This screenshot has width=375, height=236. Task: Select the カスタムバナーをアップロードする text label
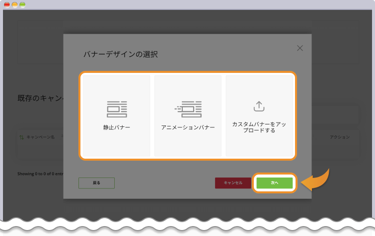259,127
